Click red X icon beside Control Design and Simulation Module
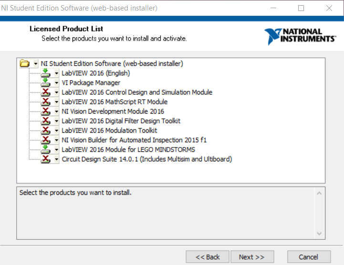Image resolution: width=344 pixels, height=265 pixels. (x=46, y=92)
